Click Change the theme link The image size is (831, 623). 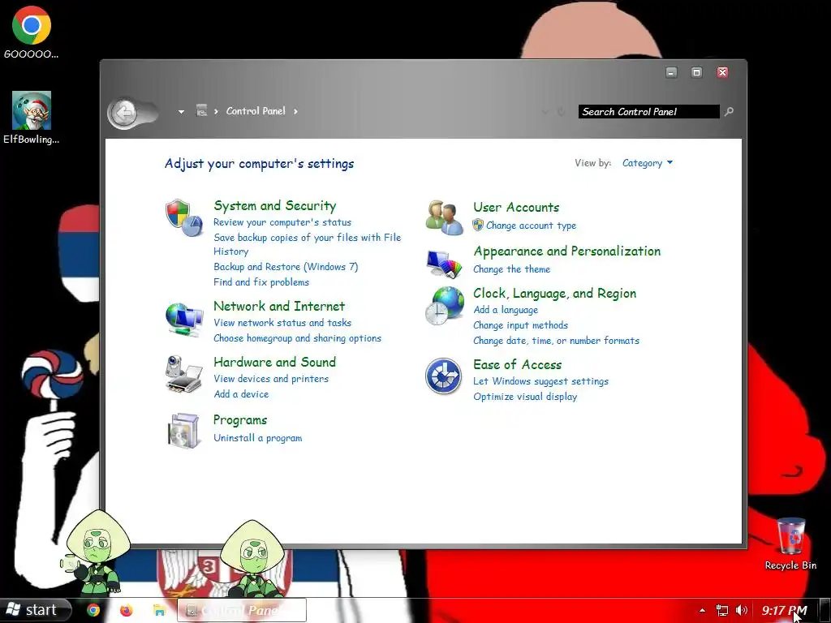click(x=511, y=269)
